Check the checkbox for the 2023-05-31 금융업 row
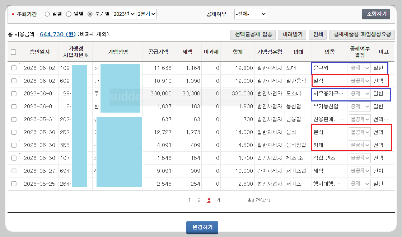 tap(13, 119)
